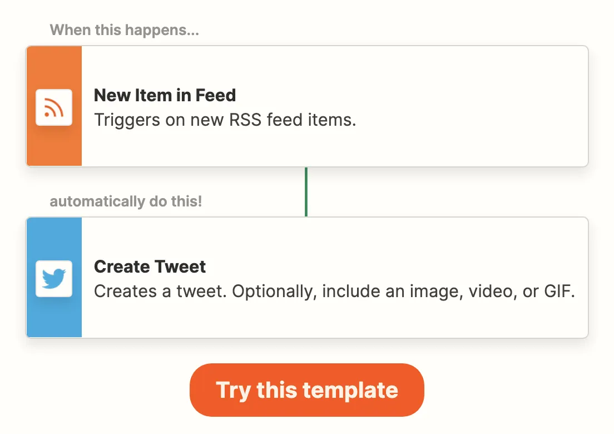
Task: Click the orange RSS feed icon
Action: click(54, 107)
